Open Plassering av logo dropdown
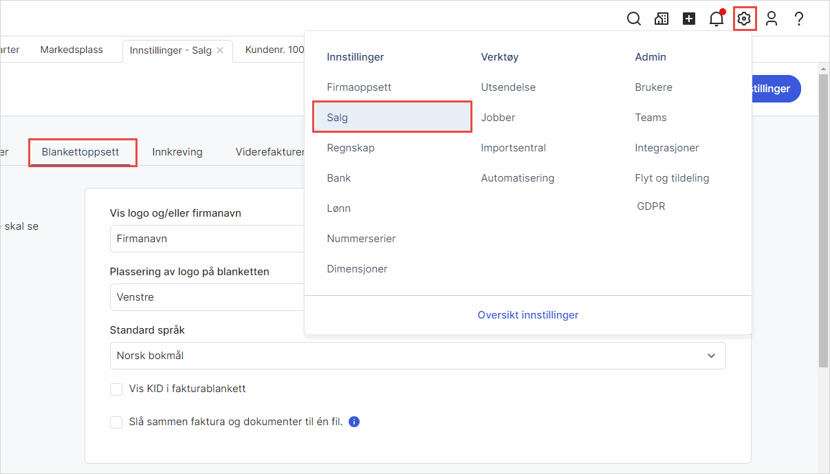 (x=206, y=297)
